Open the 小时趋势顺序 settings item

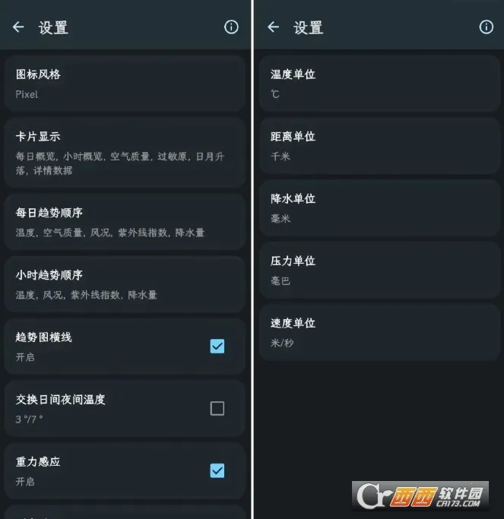(x=125, y=284)
